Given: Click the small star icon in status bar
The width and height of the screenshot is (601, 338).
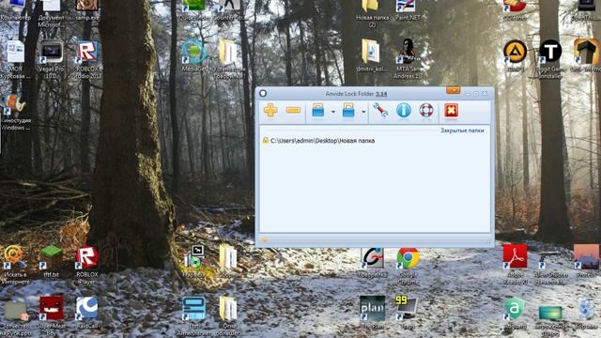Looking at the screenshot, I should [265, 239].
